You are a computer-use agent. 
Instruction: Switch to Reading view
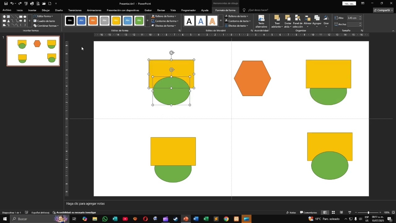[x=341, y=212]
